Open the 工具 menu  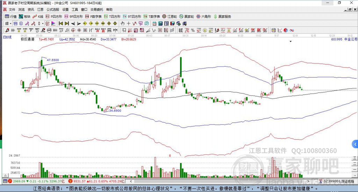[75, 9]
